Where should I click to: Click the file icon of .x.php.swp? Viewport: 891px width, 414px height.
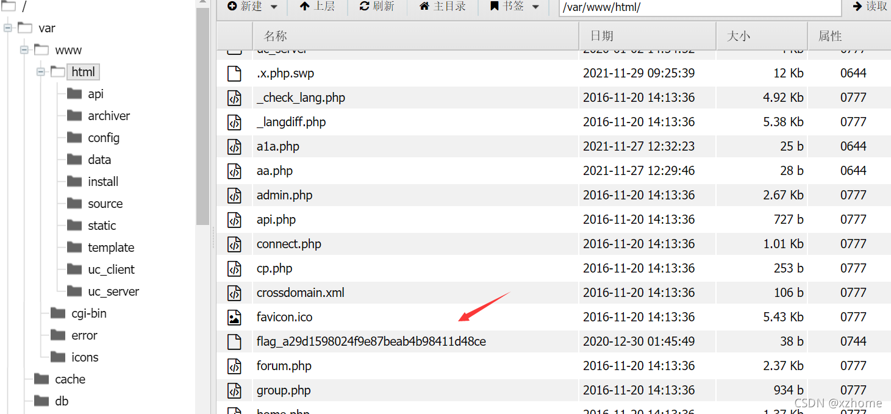(x=234, y=73)
